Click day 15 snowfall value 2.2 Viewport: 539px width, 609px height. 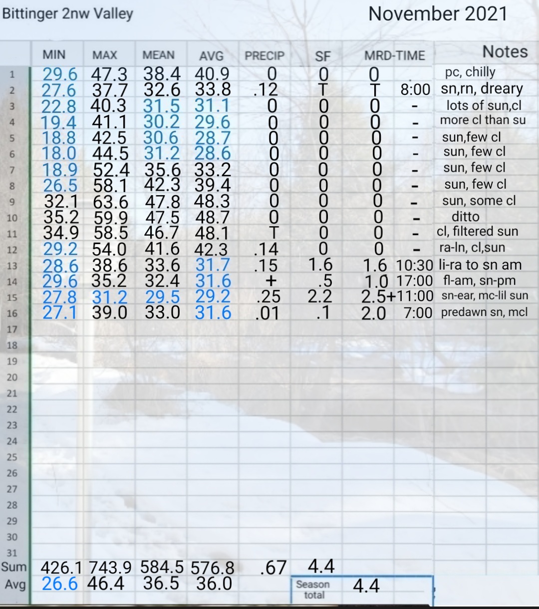[x=320, y=297]
